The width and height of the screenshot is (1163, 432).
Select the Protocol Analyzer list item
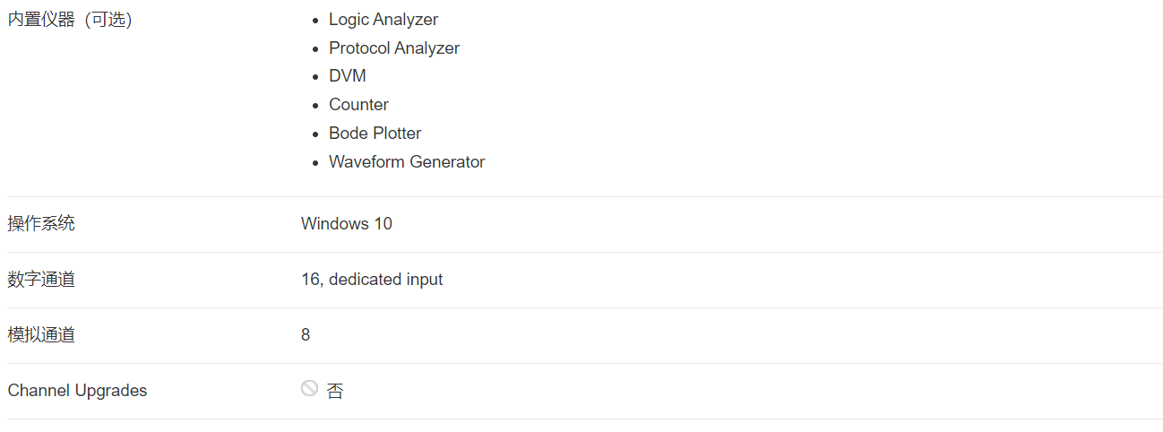click(x=394, y=48)
